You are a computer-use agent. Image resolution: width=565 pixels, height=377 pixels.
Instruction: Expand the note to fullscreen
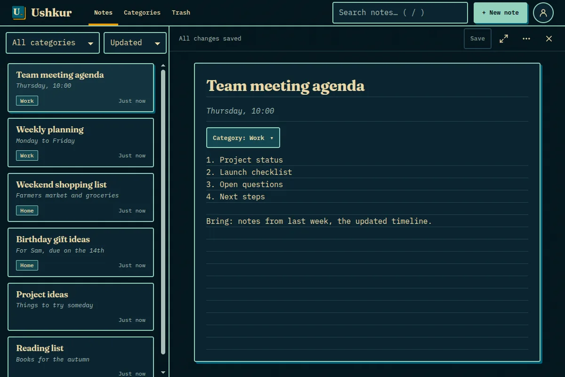504,39
